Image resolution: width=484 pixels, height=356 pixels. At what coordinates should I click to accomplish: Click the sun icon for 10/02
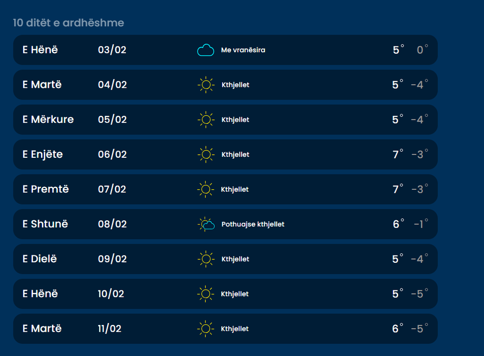tap(205, 294)
